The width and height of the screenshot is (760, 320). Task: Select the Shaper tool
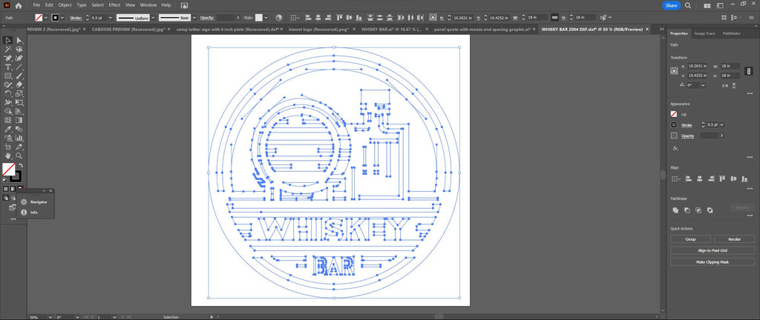[8, 84]
